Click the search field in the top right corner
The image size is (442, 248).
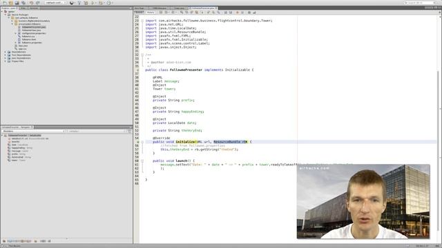coord(420,3)
